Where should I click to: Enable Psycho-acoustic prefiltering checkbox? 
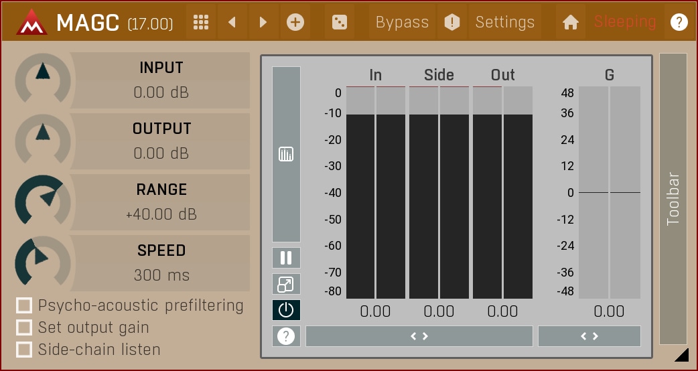25,306
